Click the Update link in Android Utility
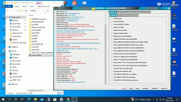This screenshot has height=102, width=181. [124, 88]
